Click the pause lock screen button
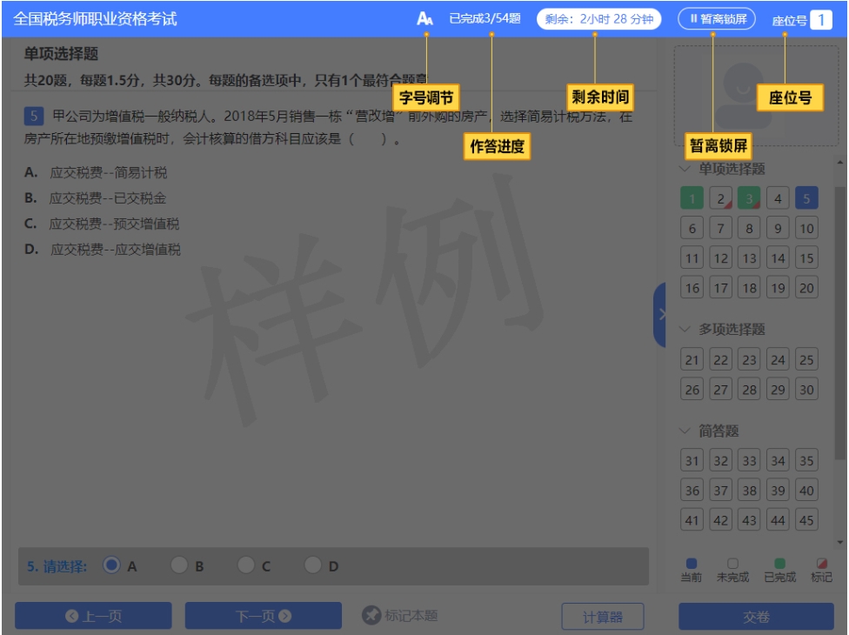 click(x=717, y=18)
